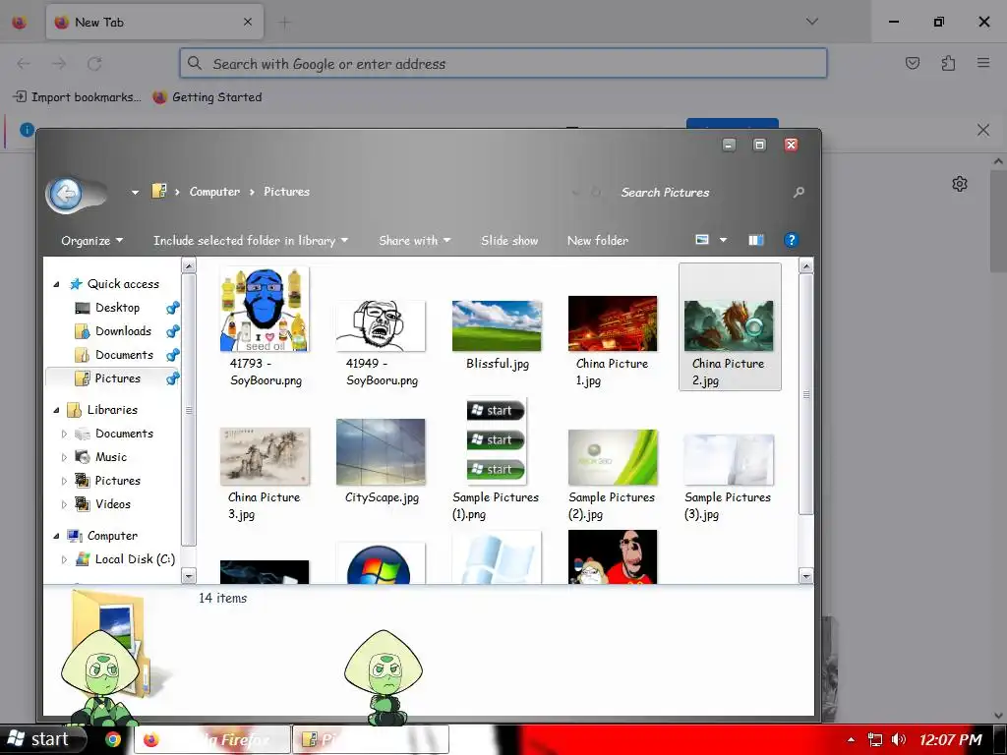Open Import bookmarks in Firefox toolbar
This screenshot has height=755, width=1007.
(77, 97)
